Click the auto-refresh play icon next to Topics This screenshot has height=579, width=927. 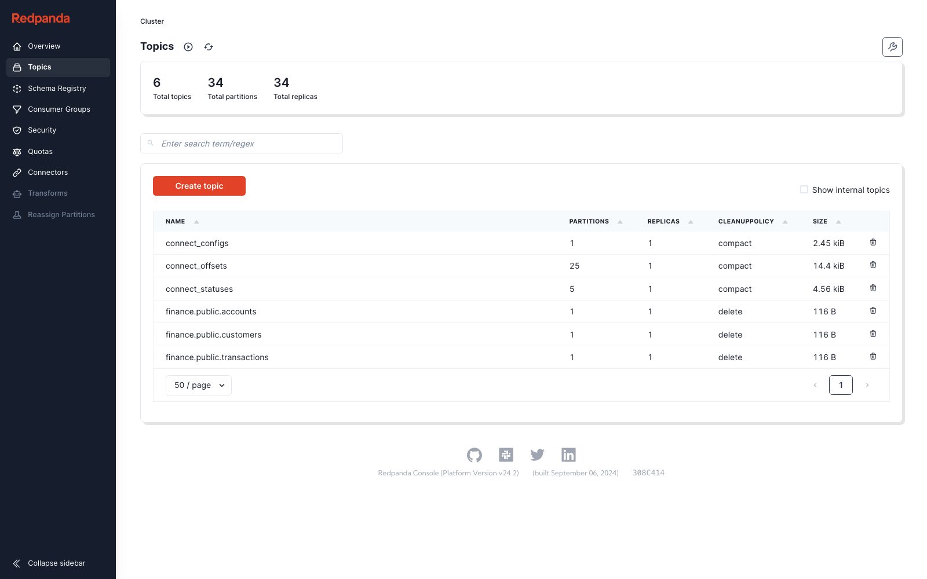188,47
